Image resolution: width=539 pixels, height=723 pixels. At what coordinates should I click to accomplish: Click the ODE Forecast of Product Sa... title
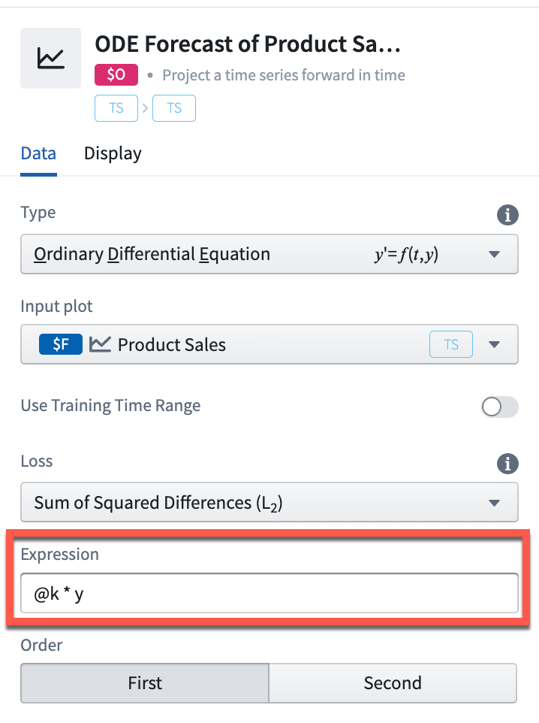click(x=248, y=44)
